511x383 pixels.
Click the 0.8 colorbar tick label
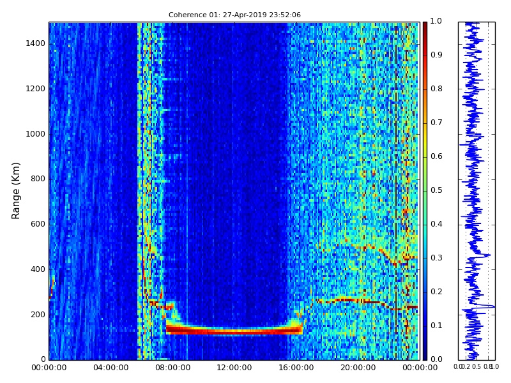pyautogui.click(x=436, y=89)
